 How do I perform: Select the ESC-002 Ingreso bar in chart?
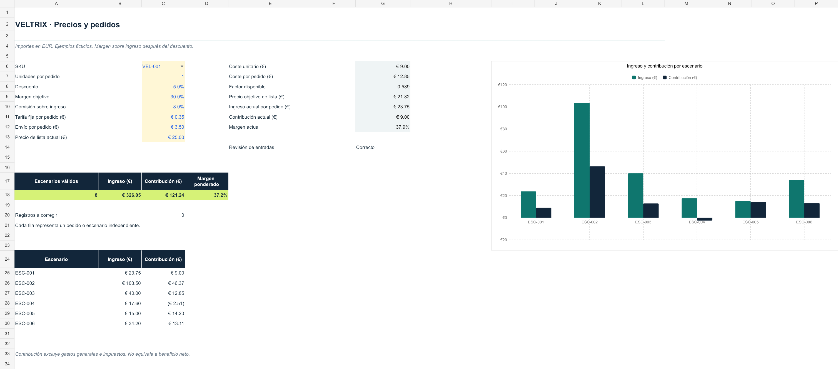tap(582, 160)
